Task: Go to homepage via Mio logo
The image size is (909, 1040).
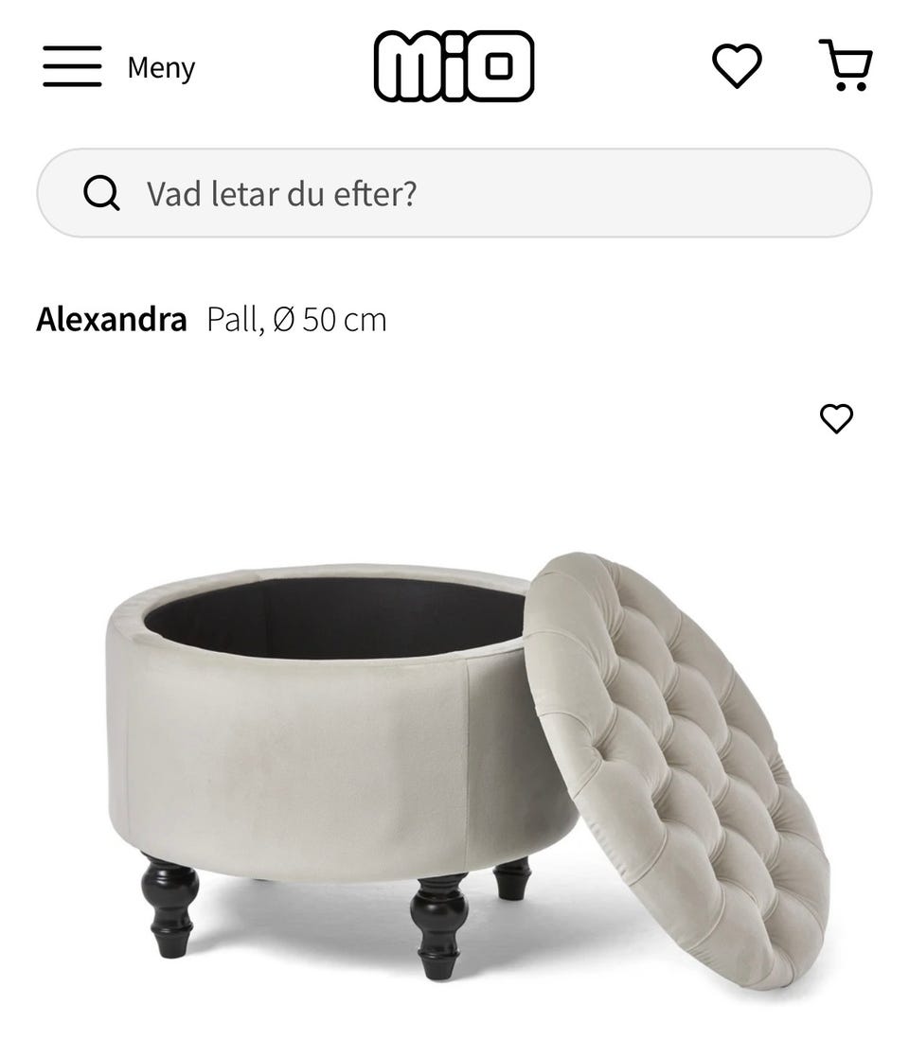Action: (x=454, y=65)
